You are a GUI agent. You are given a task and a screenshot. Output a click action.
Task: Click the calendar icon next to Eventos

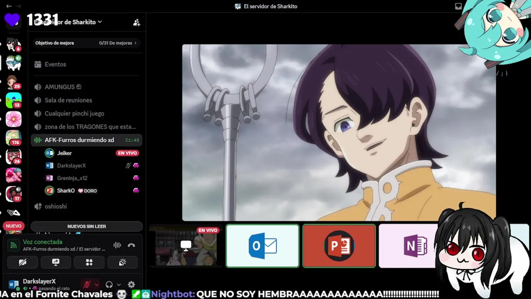(x=38, y=64)
